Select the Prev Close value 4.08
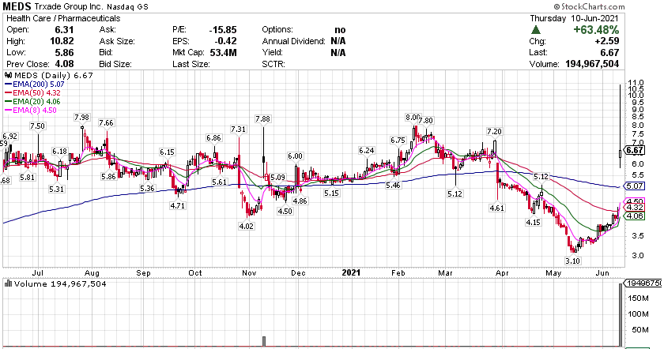The height and width of the screenshot is (349, 664). (x=63, y=64)
